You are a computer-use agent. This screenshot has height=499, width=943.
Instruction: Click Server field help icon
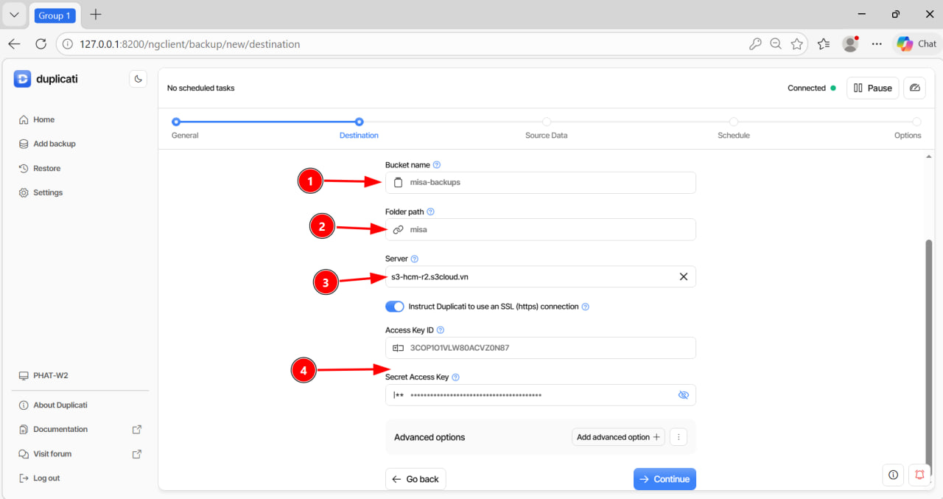pos(414,259)
